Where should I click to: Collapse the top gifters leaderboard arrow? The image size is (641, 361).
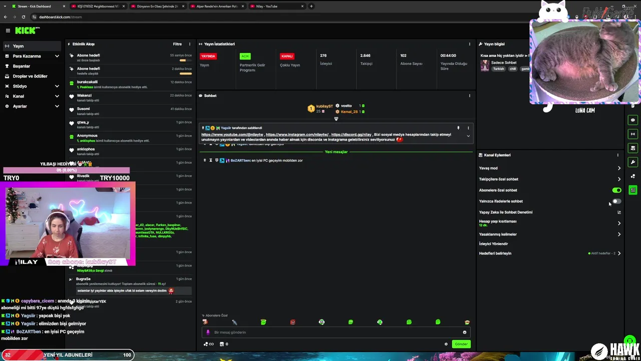336,119
